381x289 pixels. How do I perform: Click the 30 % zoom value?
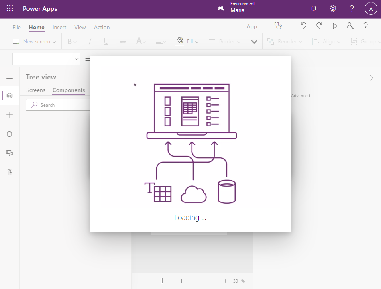tap(239, 281)
